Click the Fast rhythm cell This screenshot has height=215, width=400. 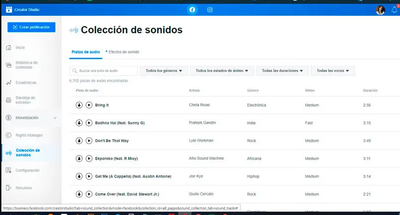coord(309,123)
